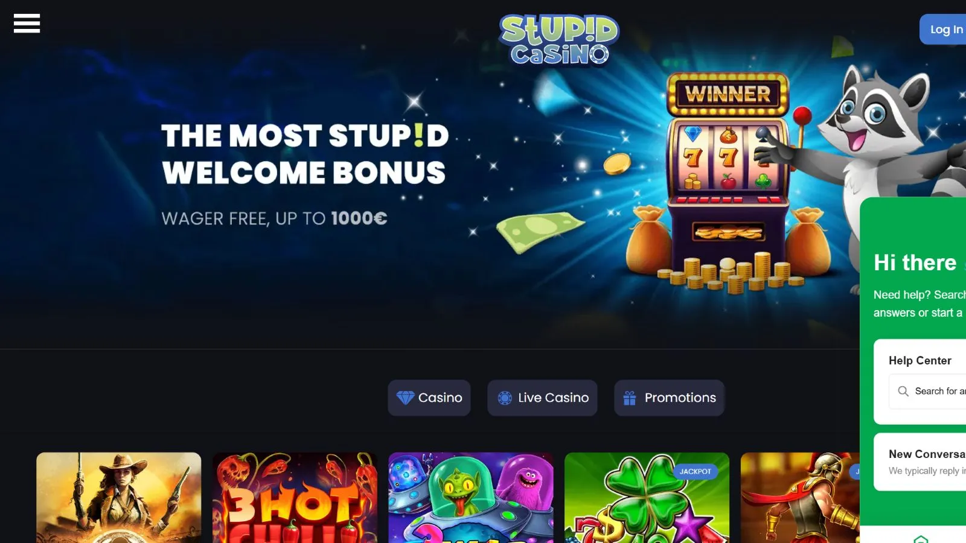Open the hamburger menu
This screenshot has width=966, height=543.
pos(27,23)
